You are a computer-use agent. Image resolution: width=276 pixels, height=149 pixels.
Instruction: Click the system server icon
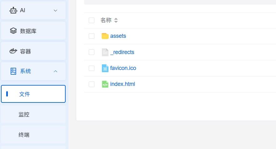[x=13, y=71]
